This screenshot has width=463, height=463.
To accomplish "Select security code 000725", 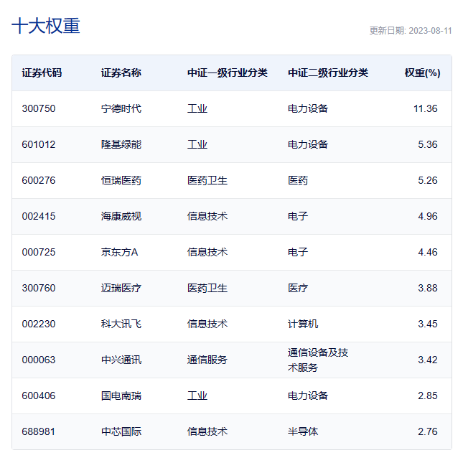I will (39, 252).
